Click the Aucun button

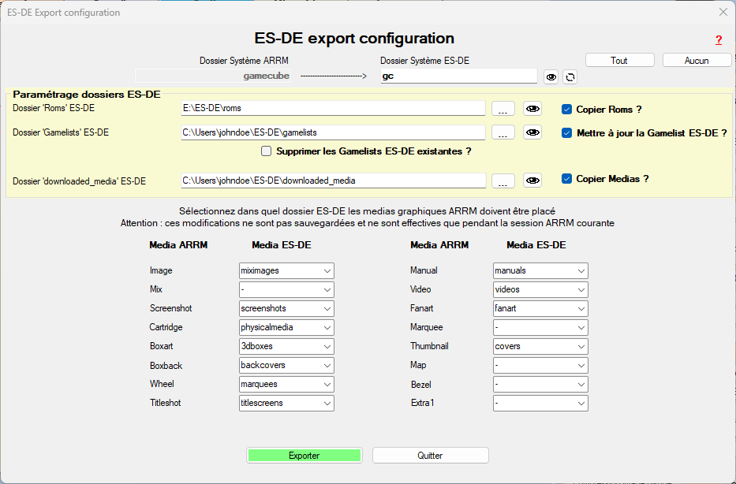[x=697, y=61]
